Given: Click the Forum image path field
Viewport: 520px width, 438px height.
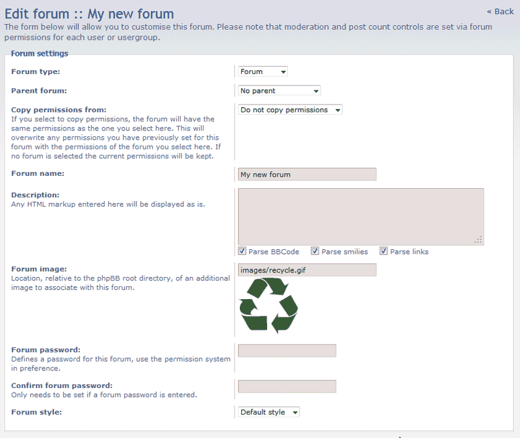Looking at the screenshot, I should (307, 269).
